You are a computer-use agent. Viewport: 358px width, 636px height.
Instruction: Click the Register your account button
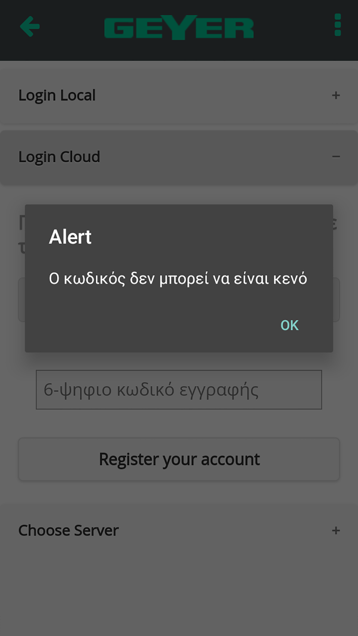click(179, 459)
